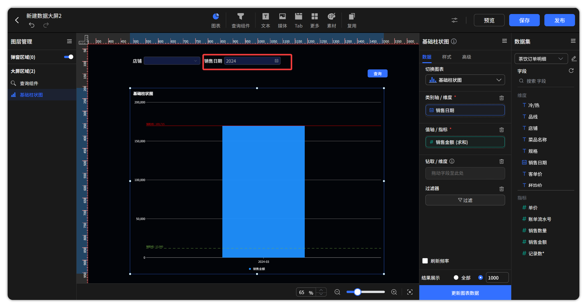The height and width of the screenshot is (305, 587).
Task: Switch to the 高级 tab
Action: [466, 57]
